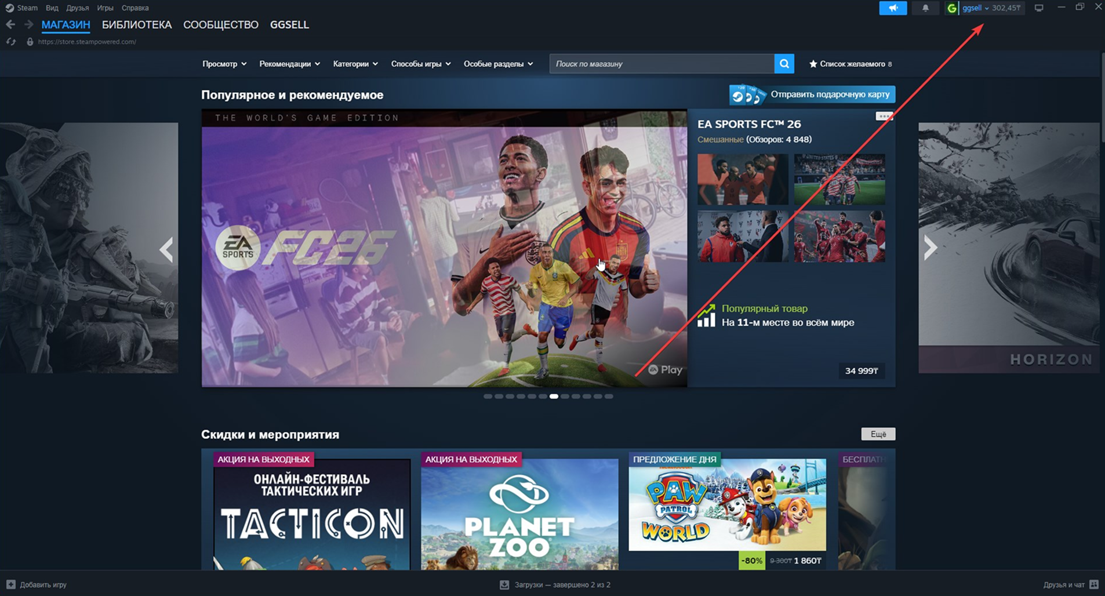Open the ggsell account dropdown

976,8
